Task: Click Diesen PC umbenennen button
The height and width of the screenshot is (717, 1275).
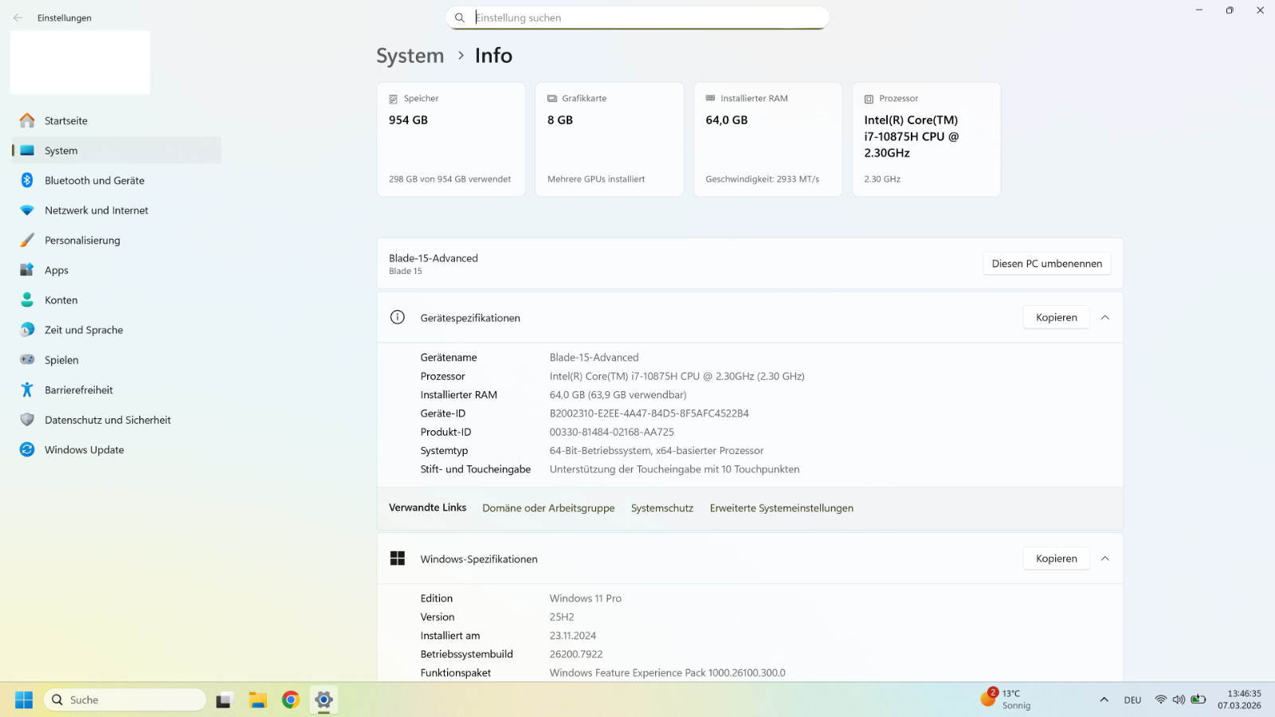Action: 1046,264
